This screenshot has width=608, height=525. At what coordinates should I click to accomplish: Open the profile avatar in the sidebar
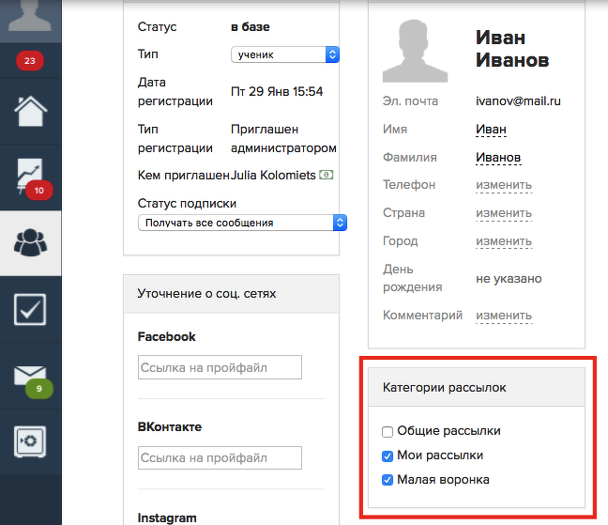point(30,16)
